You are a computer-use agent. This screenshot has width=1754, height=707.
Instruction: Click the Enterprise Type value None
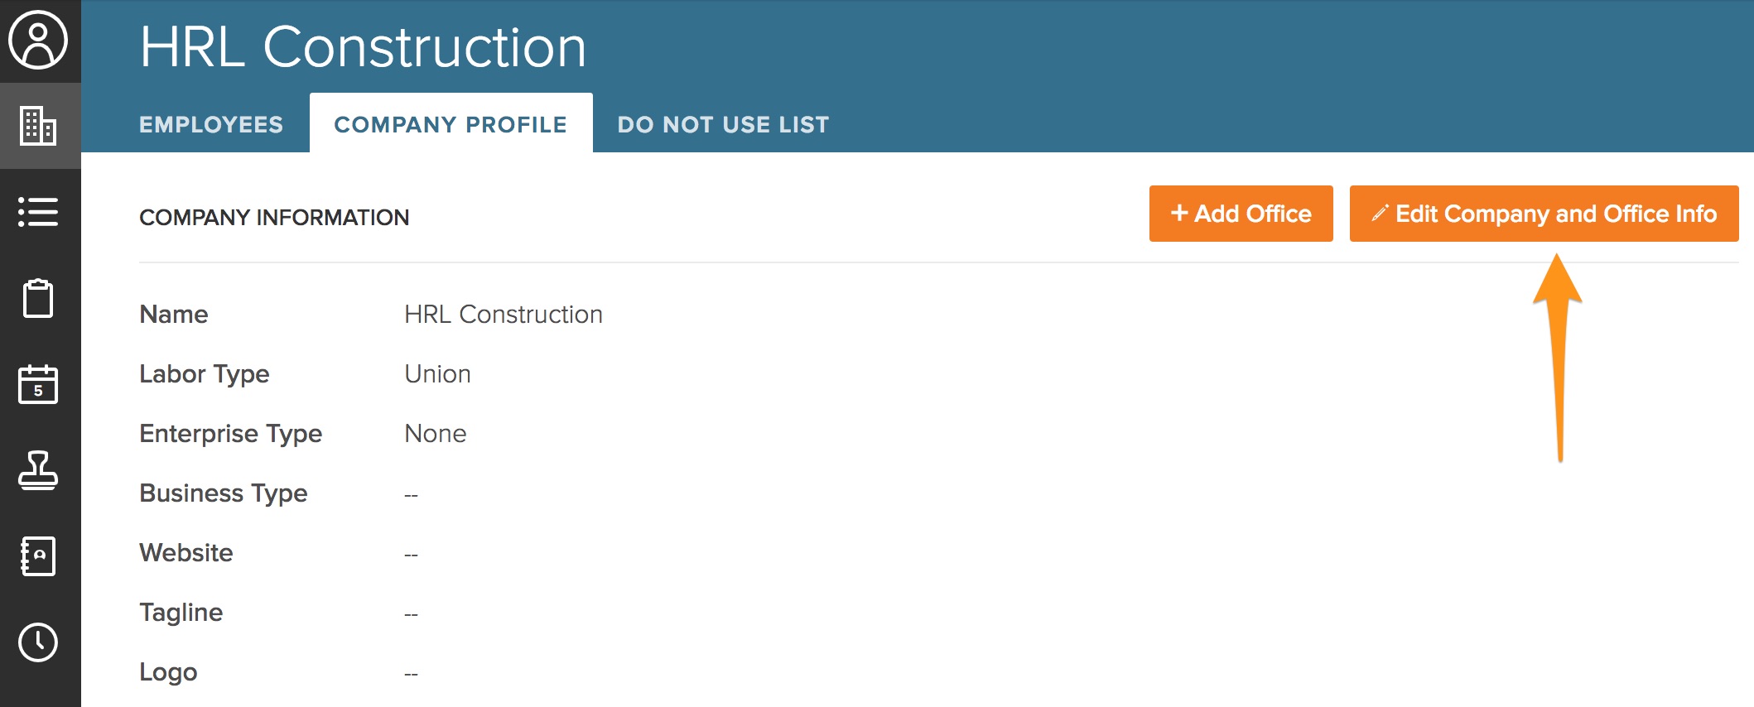coord(435,434)
